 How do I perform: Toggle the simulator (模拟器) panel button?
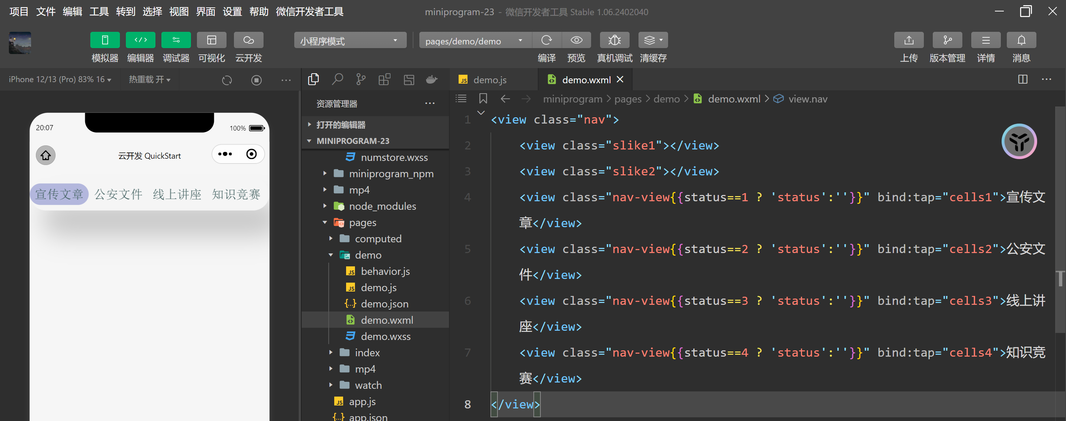click(x=105, y=40)
